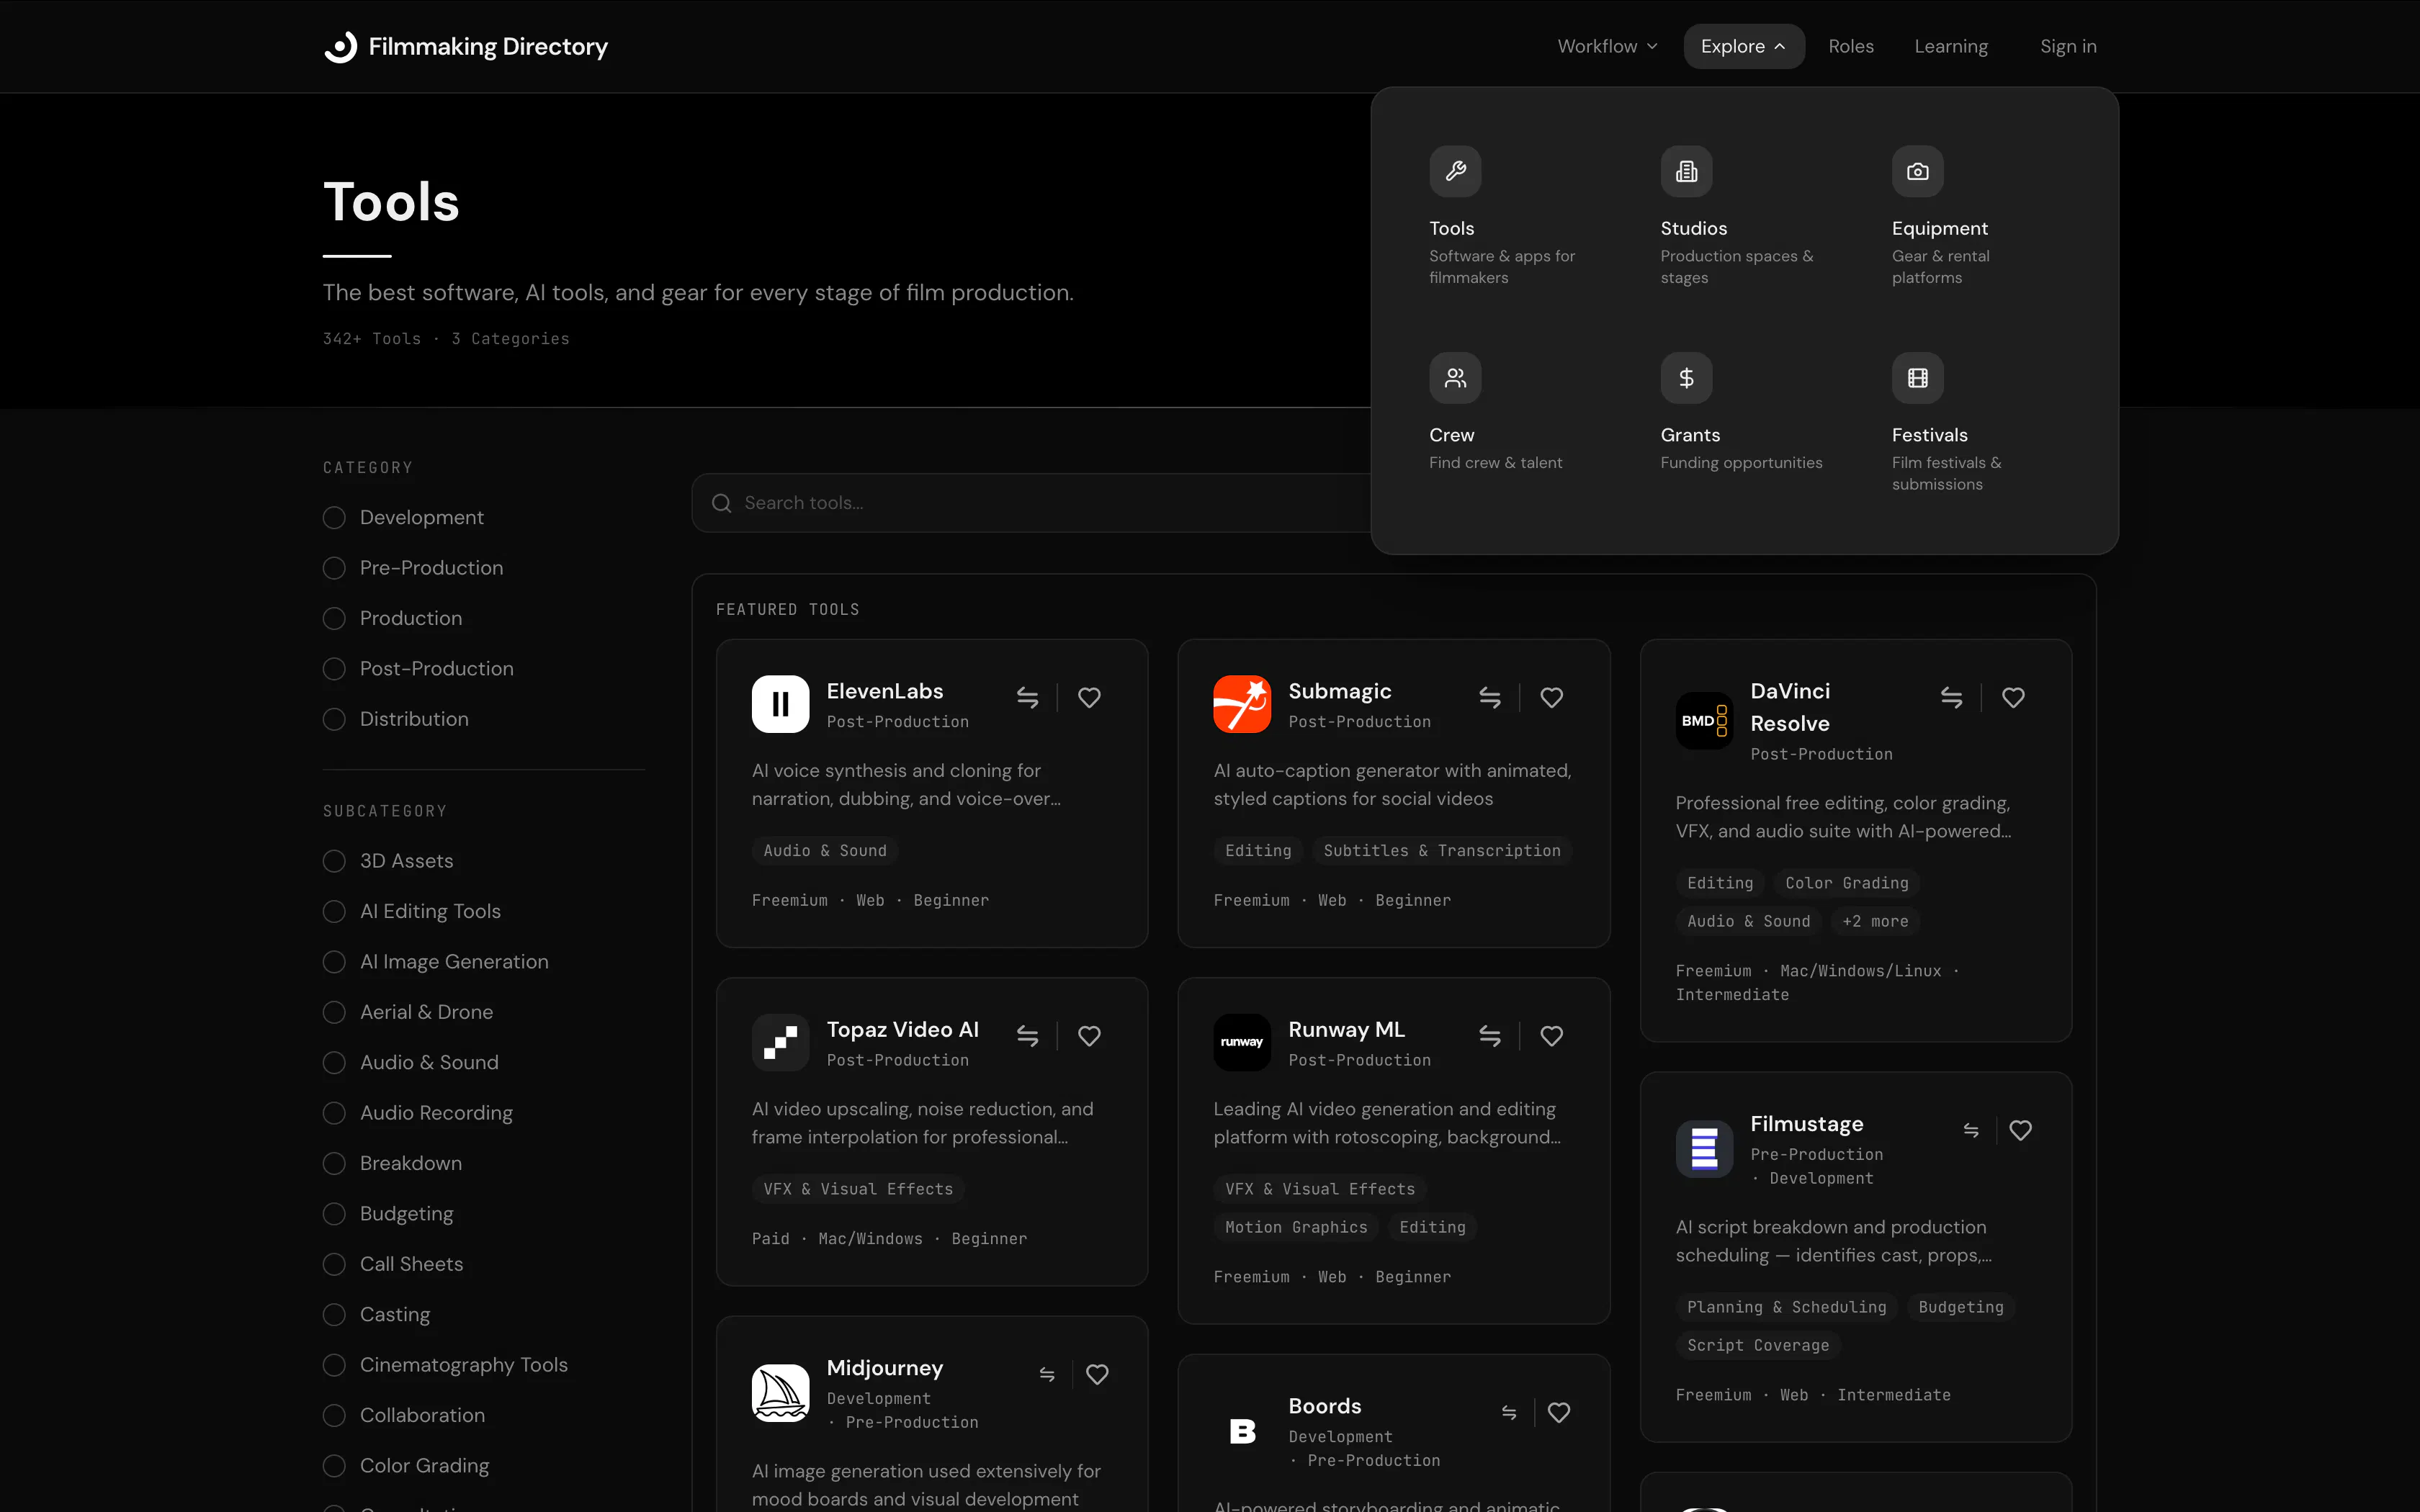Click compare arrows icon on Midjourney card
This screenshot has height=1512, width=2420.
[1047, 1374]
